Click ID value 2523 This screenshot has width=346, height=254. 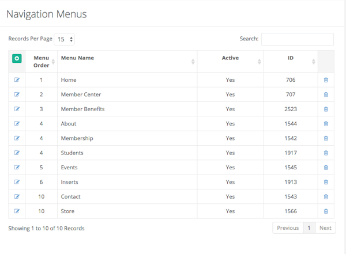coord(291,109)
